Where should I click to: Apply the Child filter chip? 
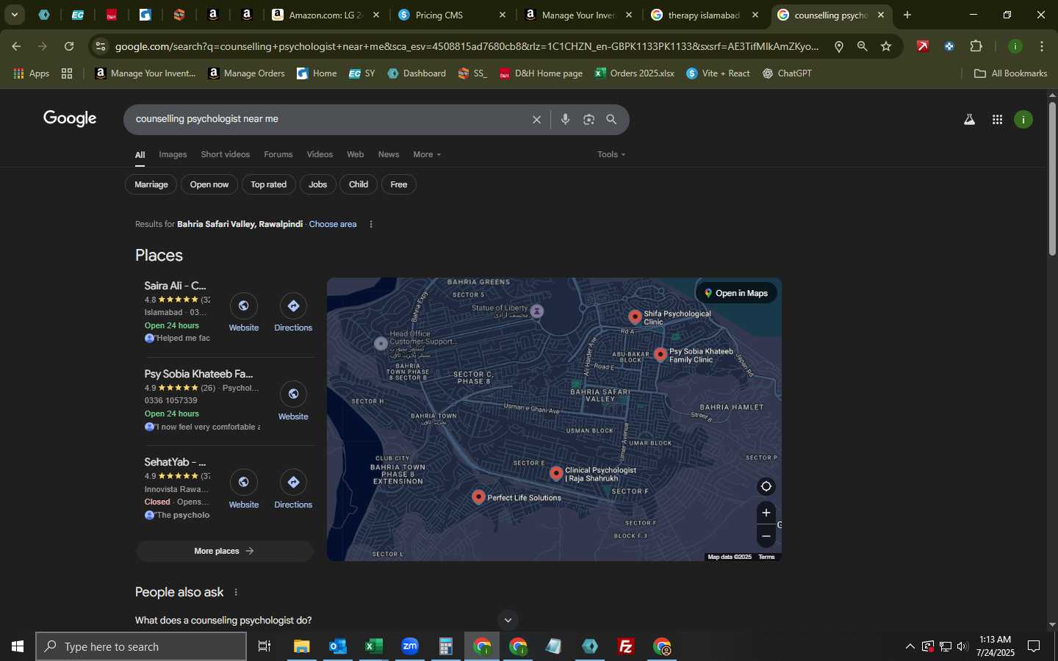[x=359, y=184]
